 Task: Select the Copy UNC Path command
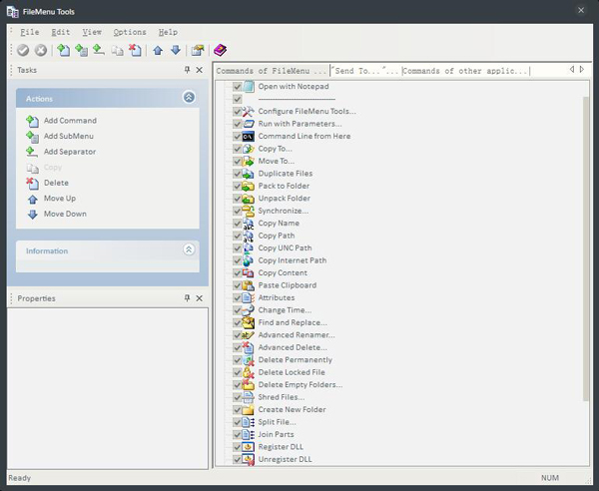[x=285, y=248]
